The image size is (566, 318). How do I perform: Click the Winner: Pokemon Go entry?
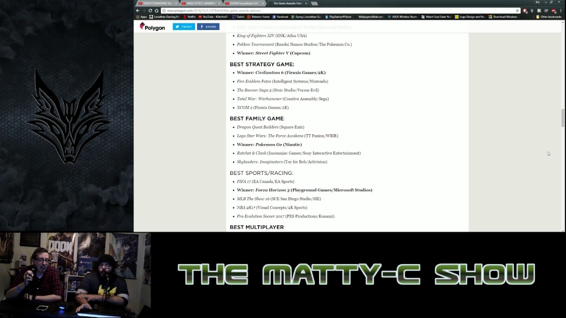click(x=269, y=144)
